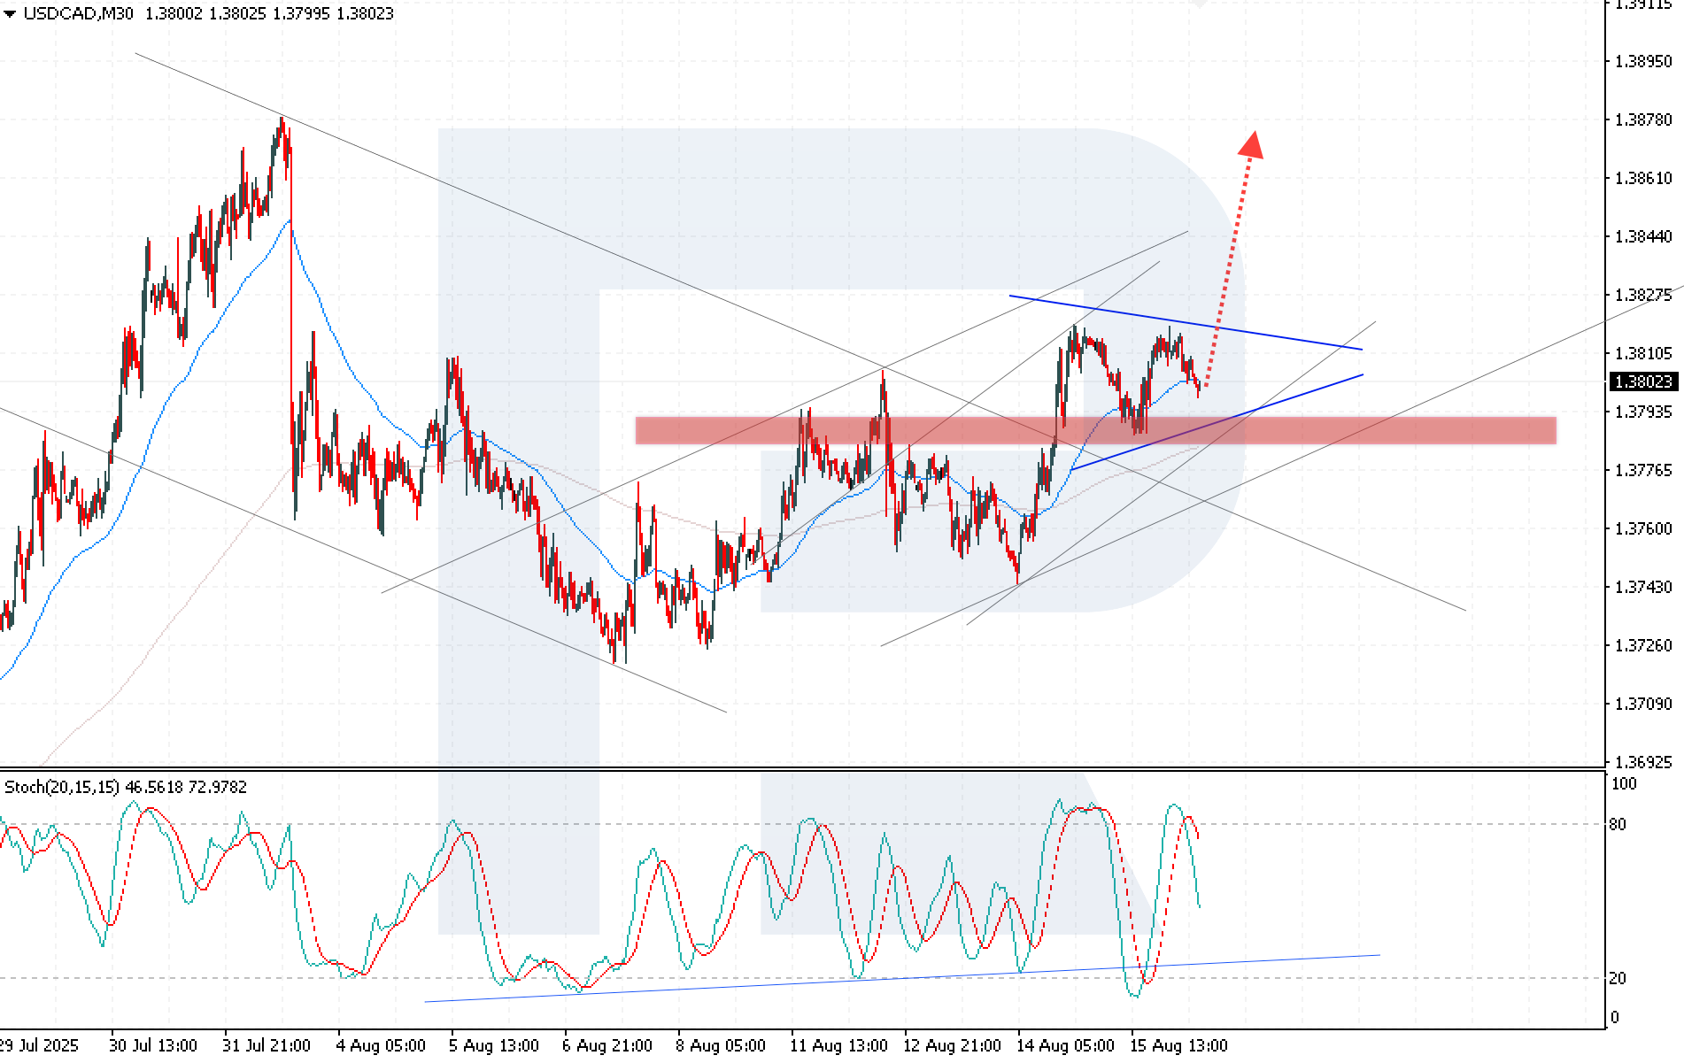Click the 12 Aug 21:00 time label
Screen dimensions: 1684x1063
[952, 1045]
